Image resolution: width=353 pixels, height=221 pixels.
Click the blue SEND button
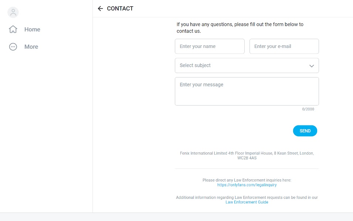point(305,131)
